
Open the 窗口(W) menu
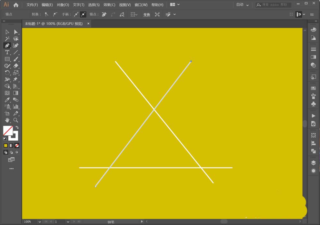[x=141, y=5]
